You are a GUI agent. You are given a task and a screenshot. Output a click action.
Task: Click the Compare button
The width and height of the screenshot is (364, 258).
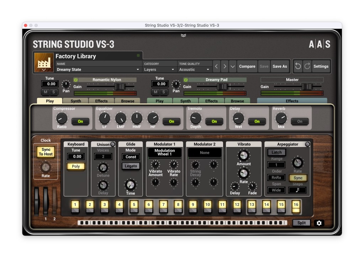click(x=247, y=67)
